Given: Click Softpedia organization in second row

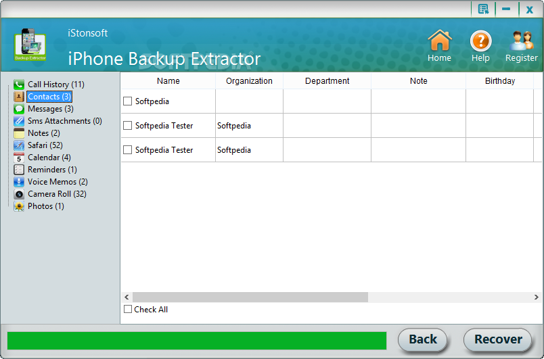Looking at the screenshot, I should coord(234,126).
